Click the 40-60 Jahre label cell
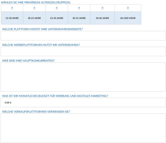This screenshot has width=166, height=143. [x=102, y=18]
